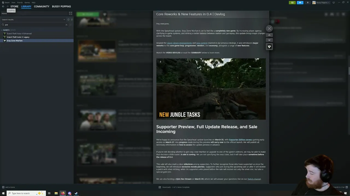The width and height of the screenshot is (350, 196).
Task: Go to next news post with down arrow
Action: click(269, 40)
